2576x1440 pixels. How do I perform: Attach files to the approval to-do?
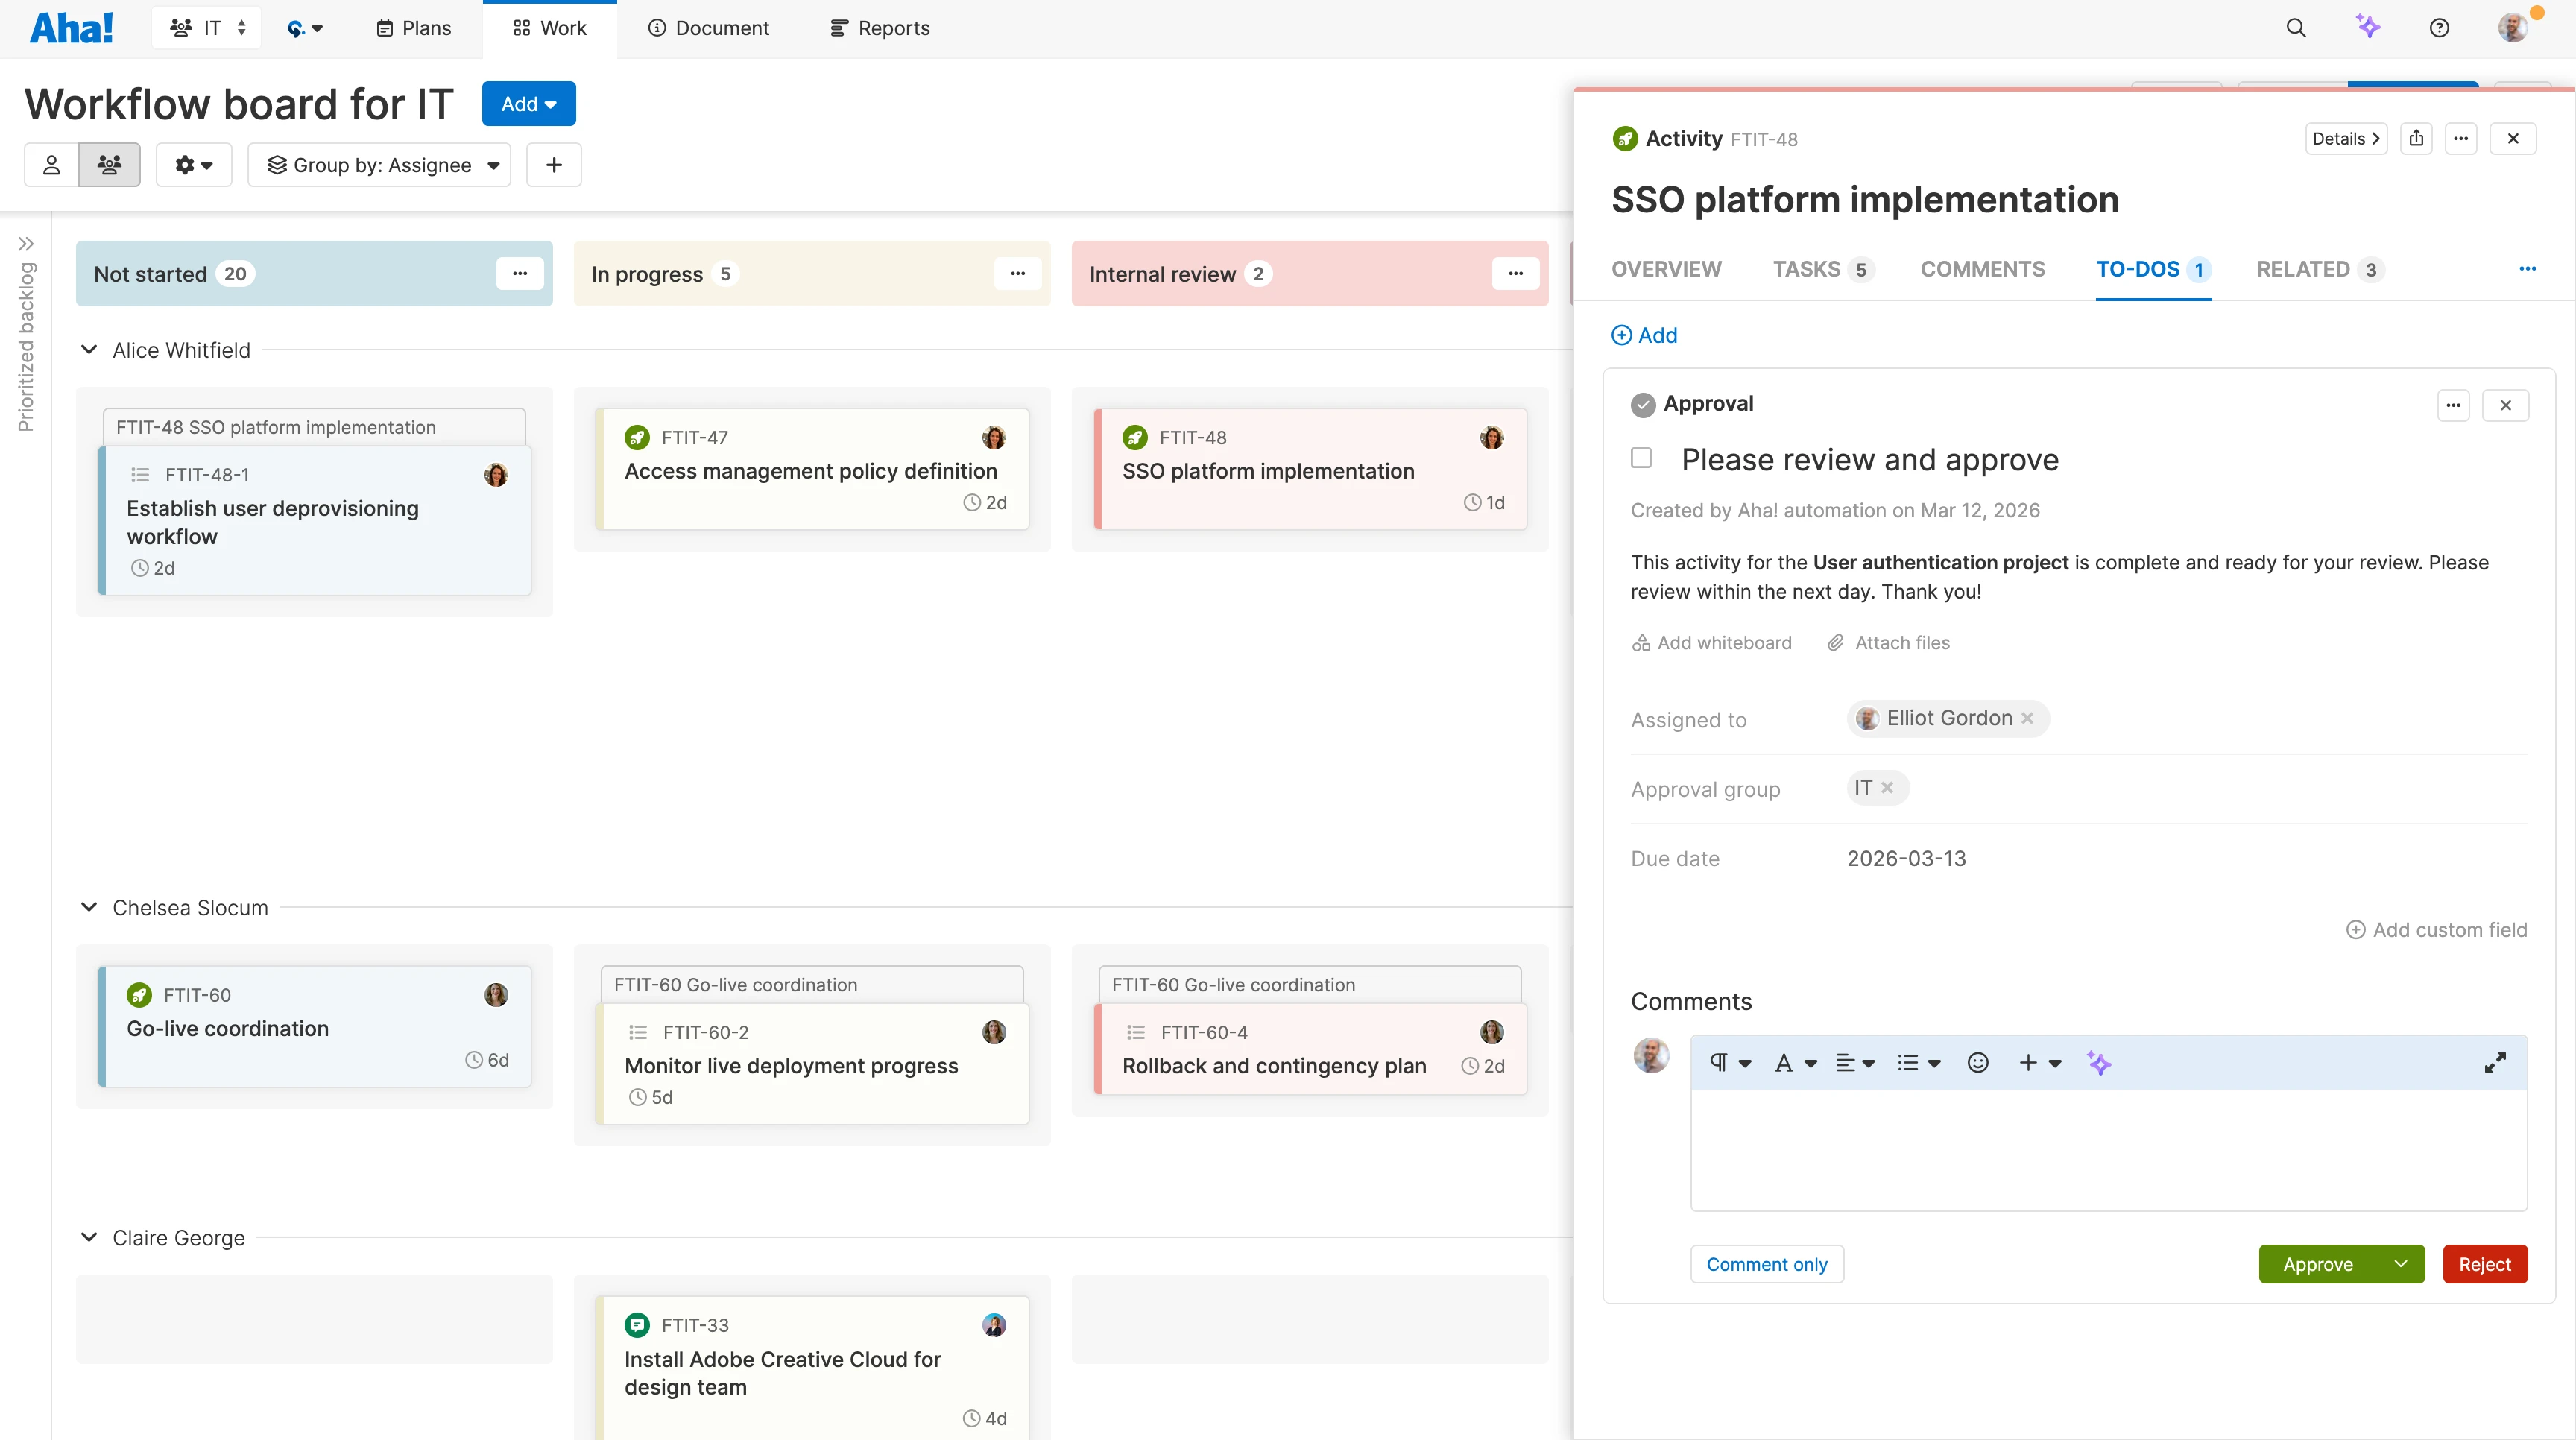(x=1888, y=642)
